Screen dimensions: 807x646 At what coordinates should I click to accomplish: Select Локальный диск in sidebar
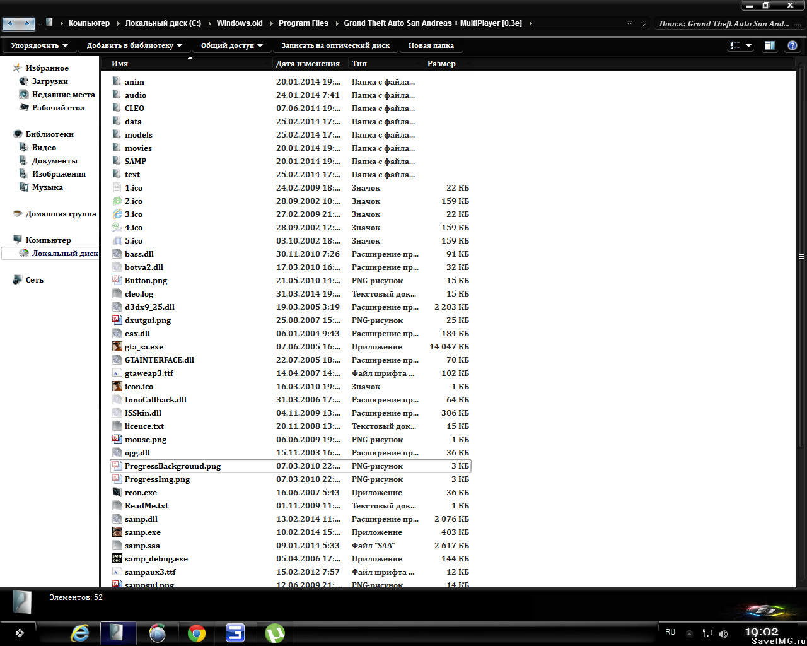[x=50, y=254]
